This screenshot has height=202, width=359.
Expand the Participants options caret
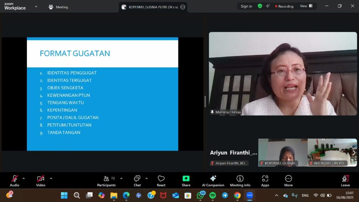point(121,179)
